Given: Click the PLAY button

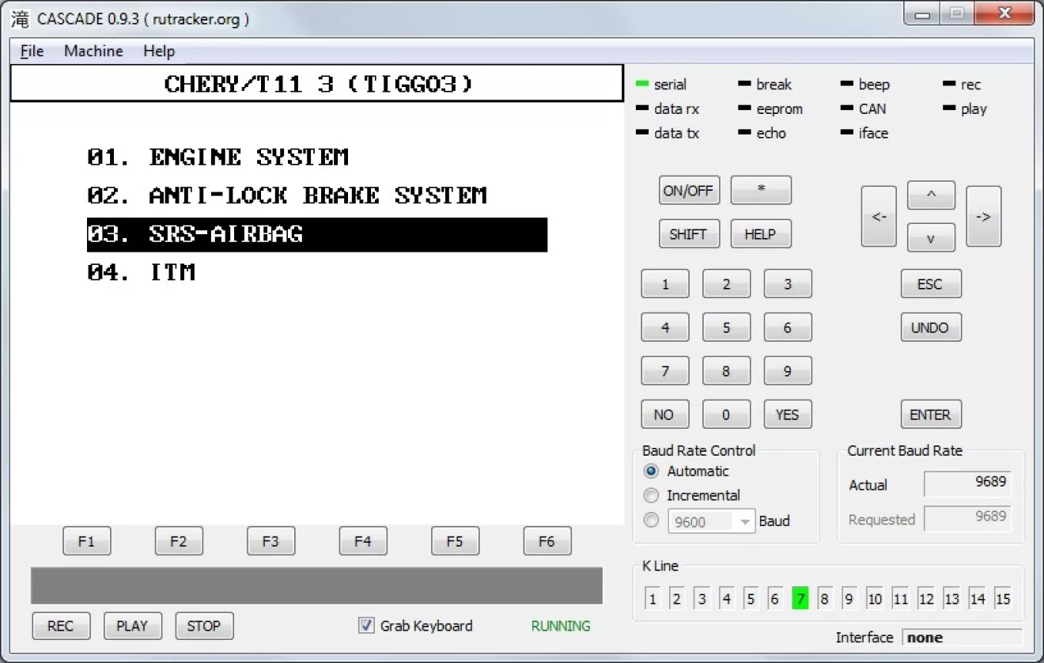Looking at the screenshot, I should tap(132, 626).
